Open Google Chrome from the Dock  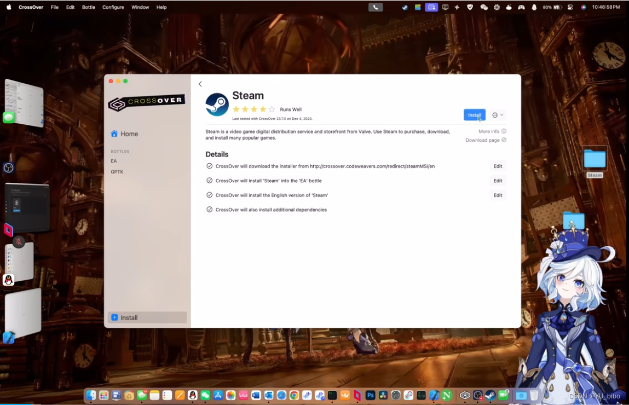tap(294, 395)
